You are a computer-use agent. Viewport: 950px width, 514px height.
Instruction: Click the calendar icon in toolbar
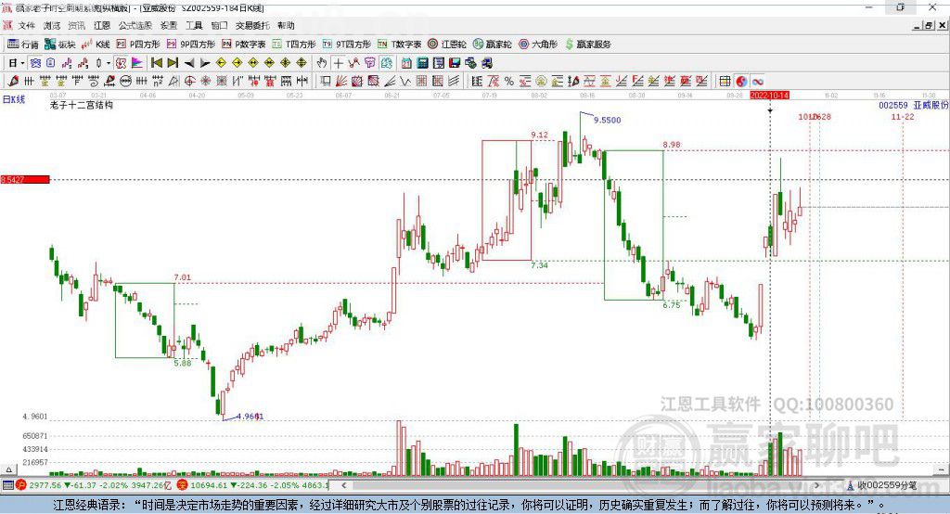[x=406, y=63]
